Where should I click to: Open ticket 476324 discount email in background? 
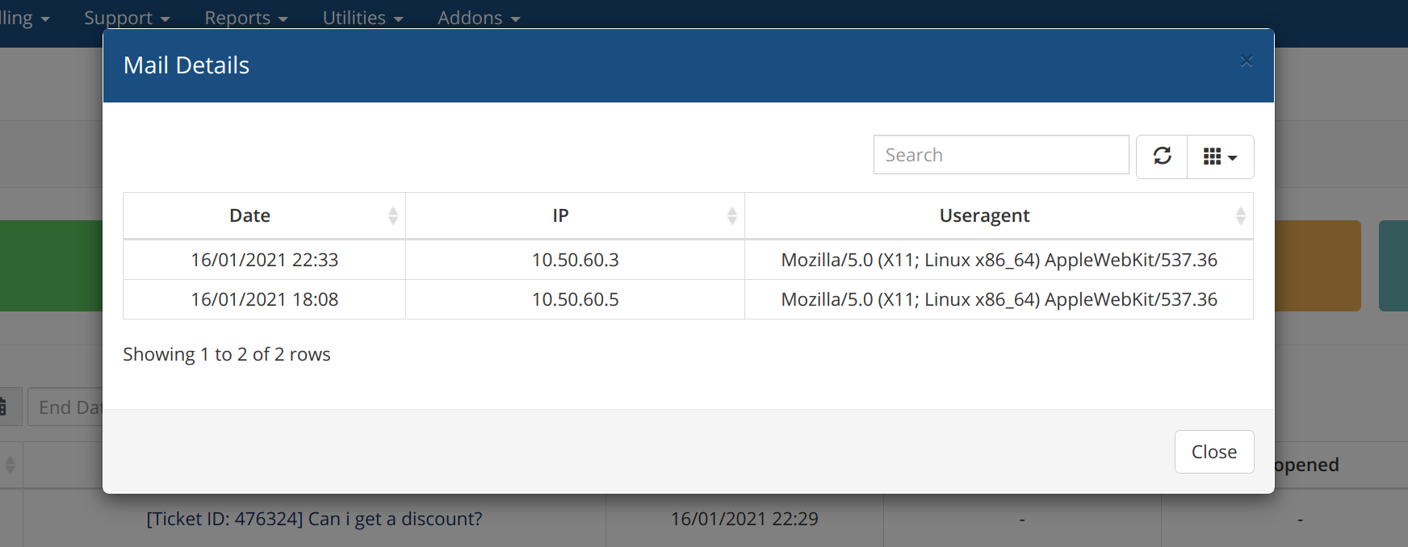314,519
